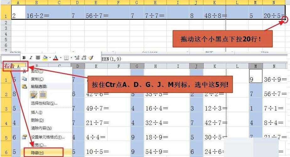Choose 复制(C) from the context menu

(37, 79)
